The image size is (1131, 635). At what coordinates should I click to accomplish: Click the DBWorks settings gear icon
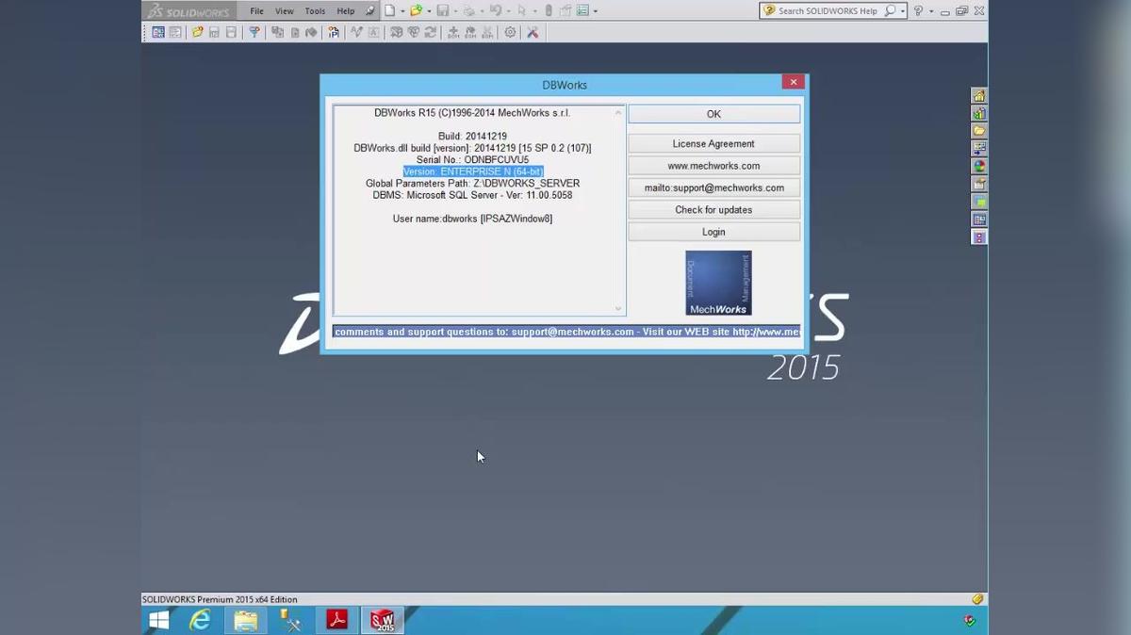[510, 32]
